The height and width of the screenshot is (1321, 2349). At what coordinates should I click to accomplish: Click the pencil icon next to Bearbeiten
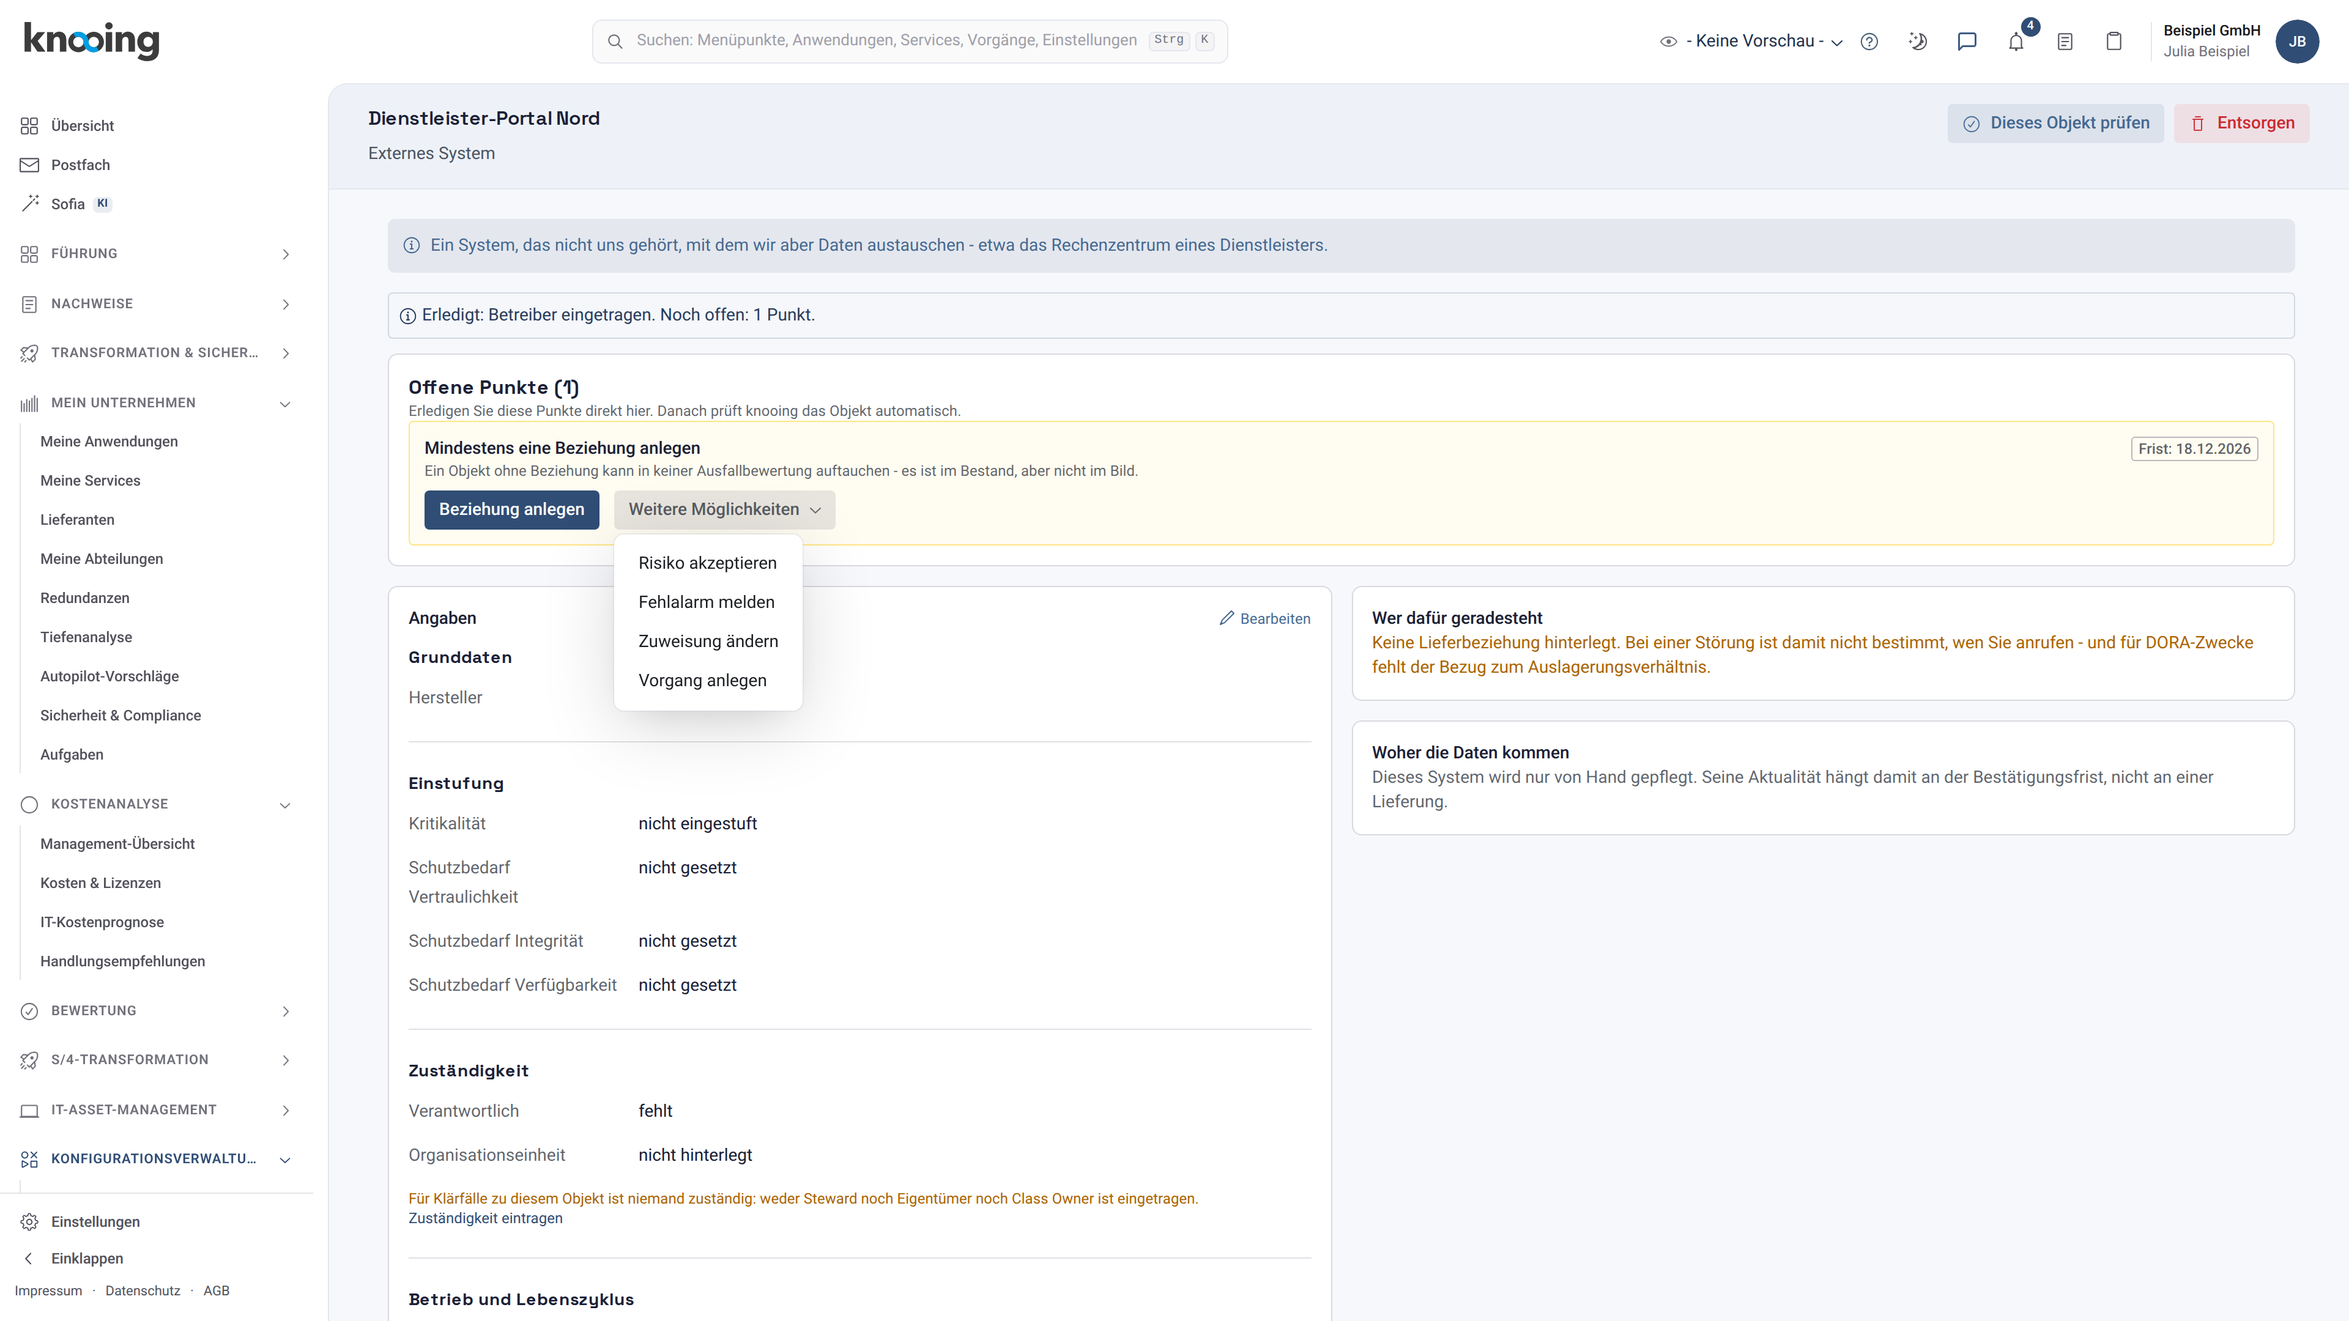(1226, 618)
